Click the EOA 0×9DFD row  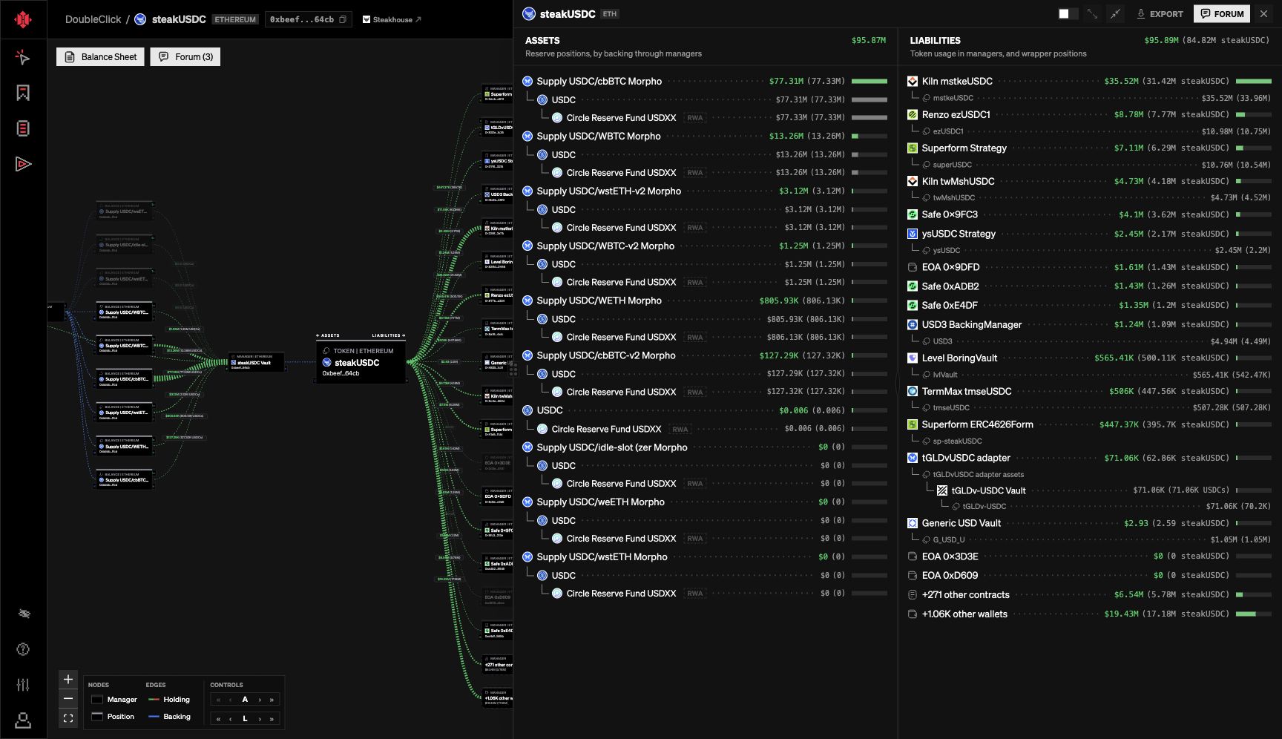(x=1090, y=268)
